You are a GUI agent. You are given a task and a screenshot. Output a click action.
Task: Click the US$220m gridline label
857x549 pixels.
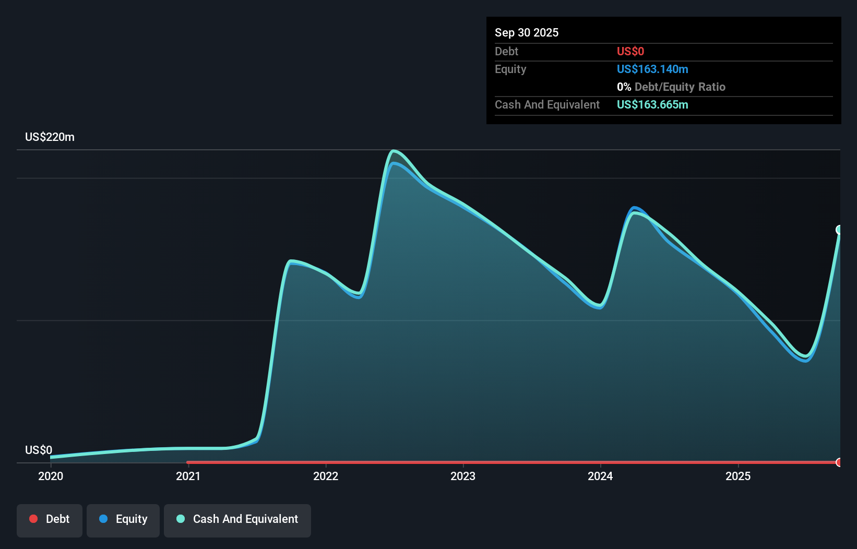point(50,137)
